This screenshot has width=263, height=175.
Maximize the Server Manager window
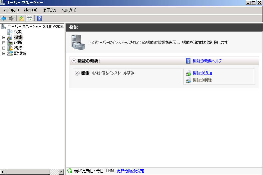[254, 3]
